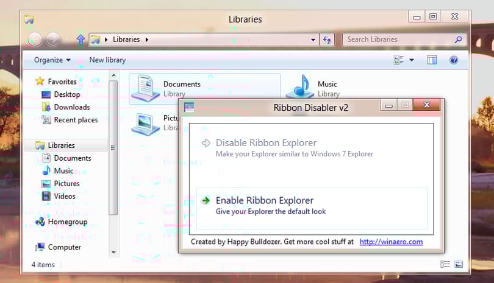Click the Videos film icon in navigation tree

pyautogui.click(x=46, y=196)
